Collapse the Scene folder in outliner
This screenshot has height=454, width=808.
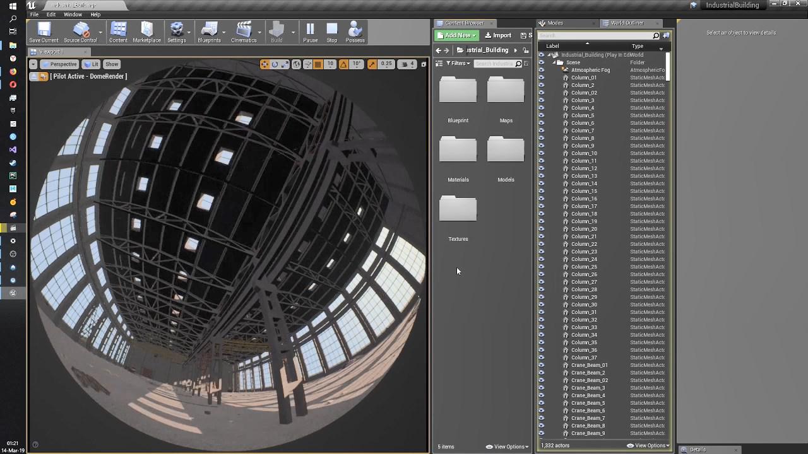click(x=554, y=62)
